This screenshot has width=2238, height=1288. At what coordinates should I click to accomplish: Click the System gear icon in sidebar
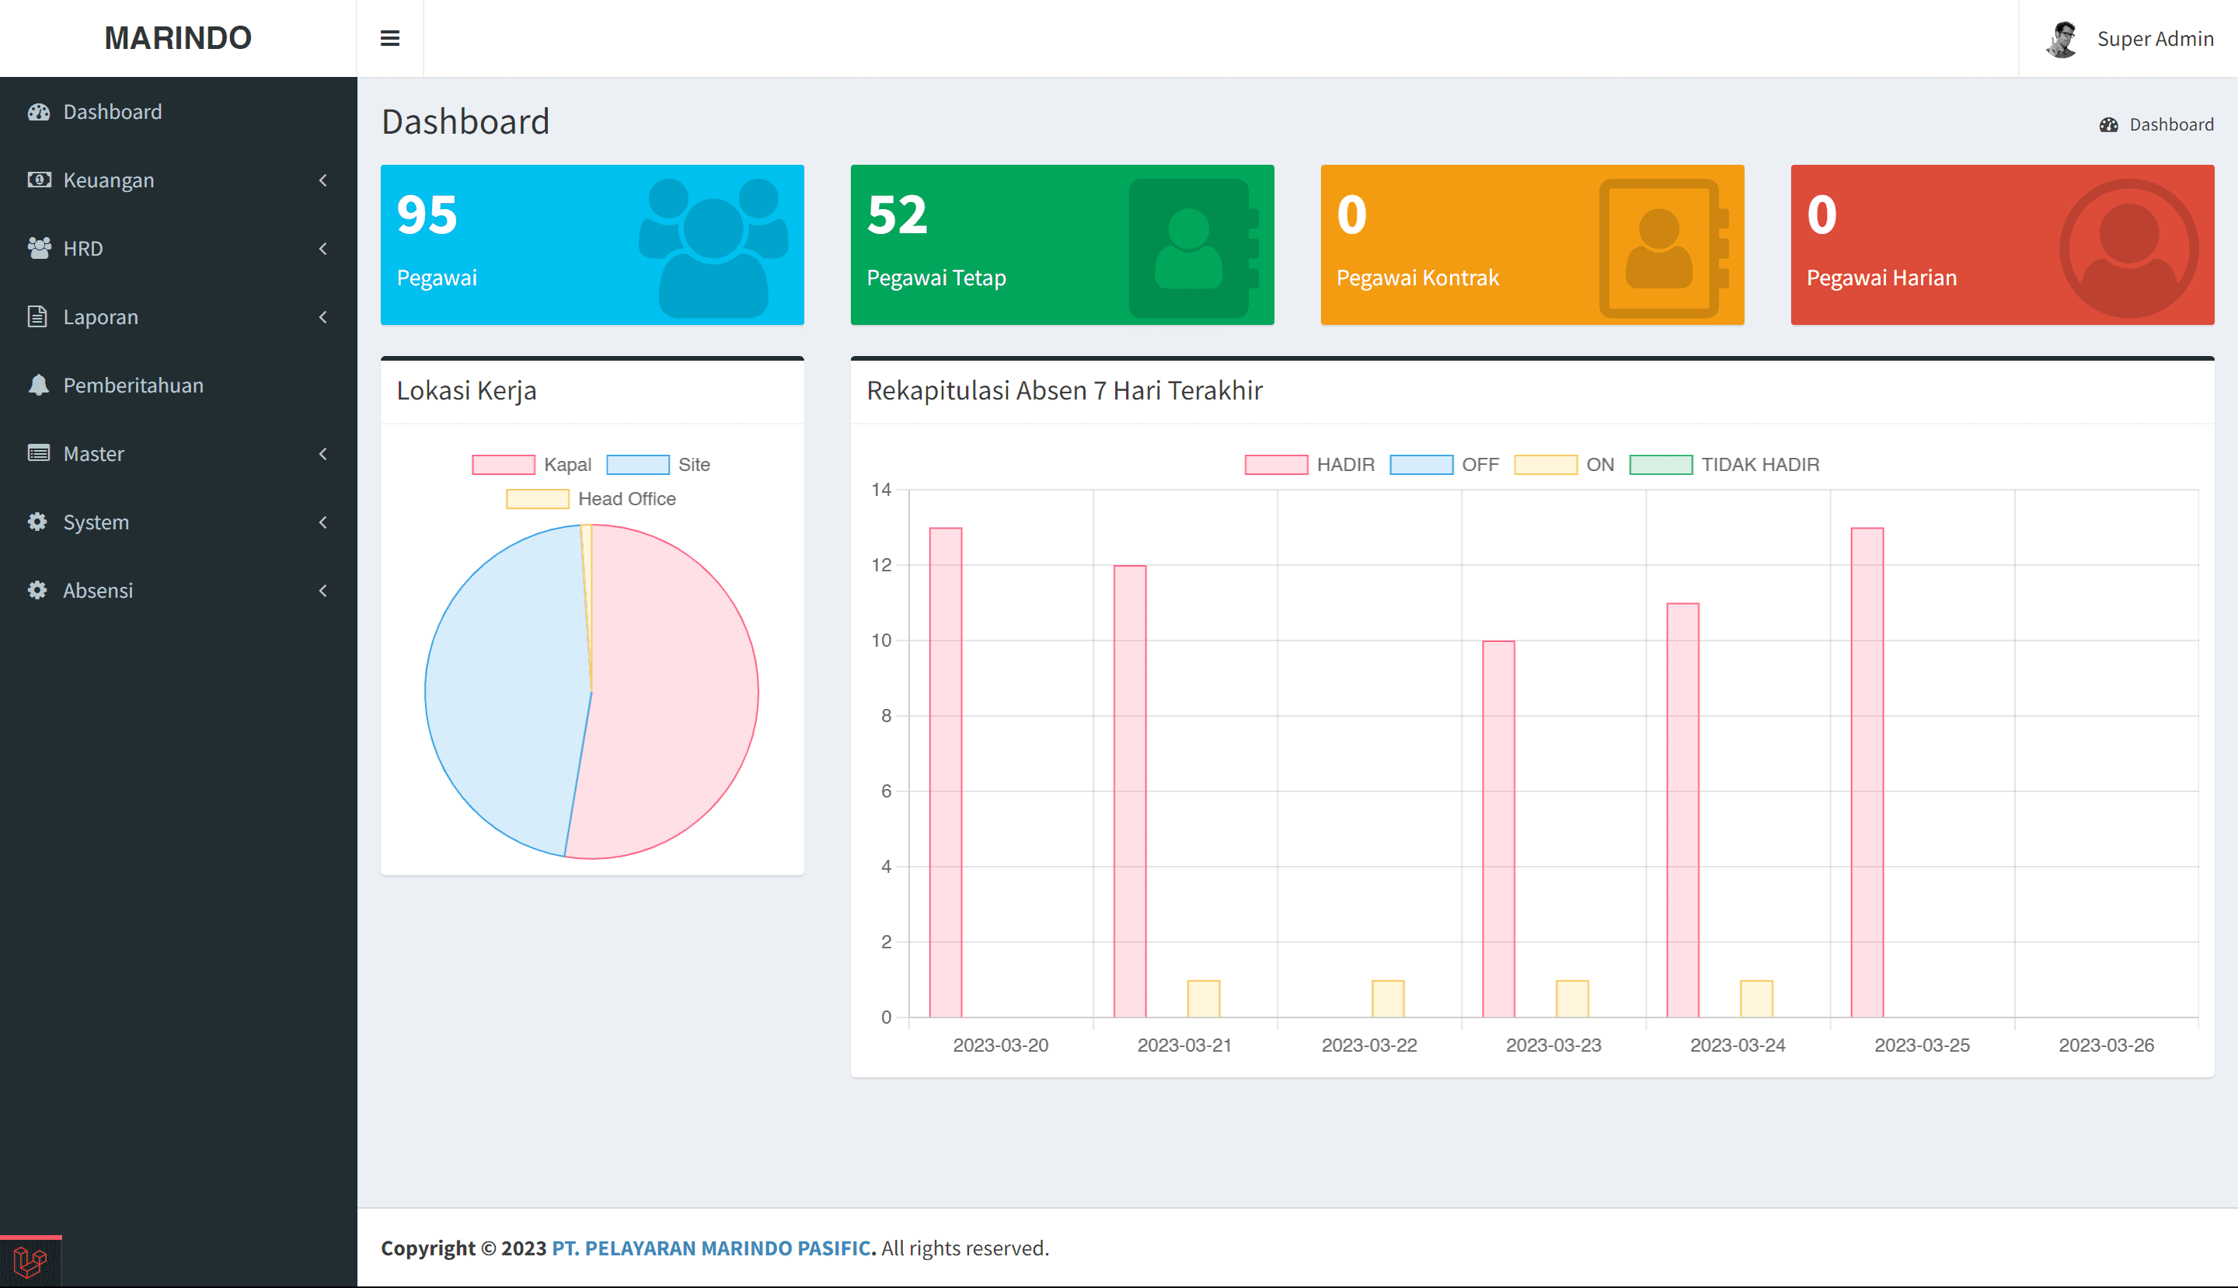(38, 522)
